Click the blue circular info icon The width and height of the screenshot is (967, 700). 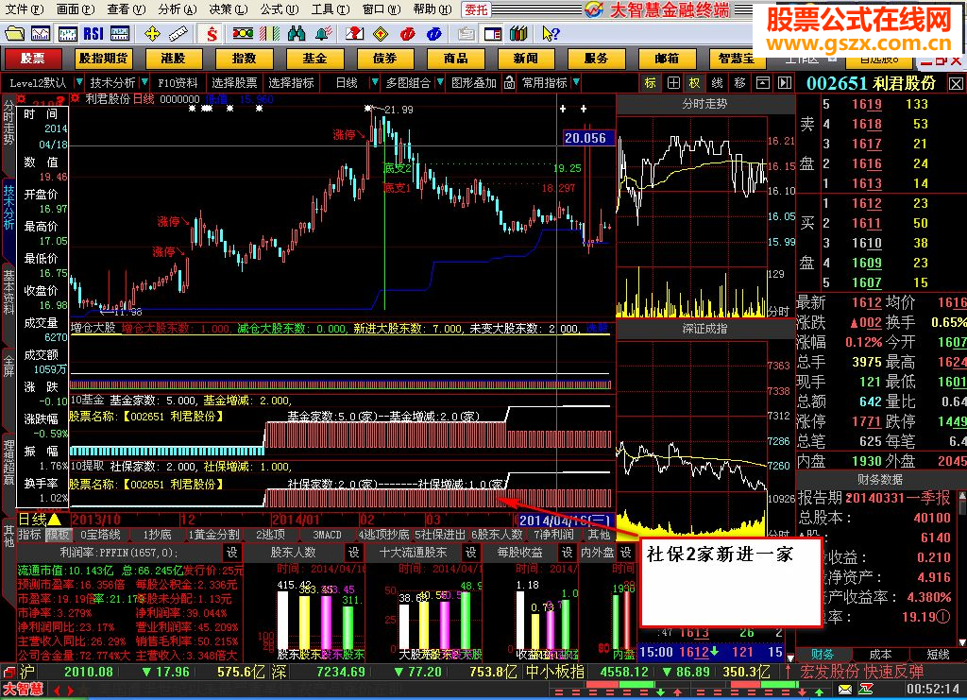[x=434, y=33]
